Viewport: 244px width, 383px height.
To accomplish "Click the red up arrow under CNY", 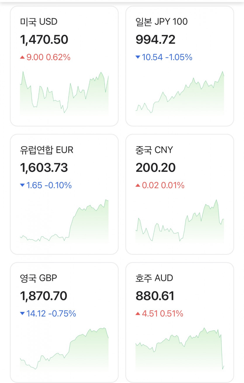I will [138, 185].
